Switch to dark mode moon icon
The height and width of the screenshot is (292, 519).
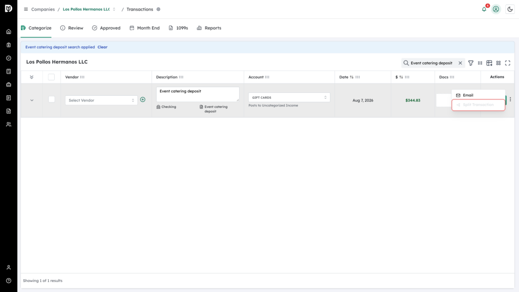510,9
